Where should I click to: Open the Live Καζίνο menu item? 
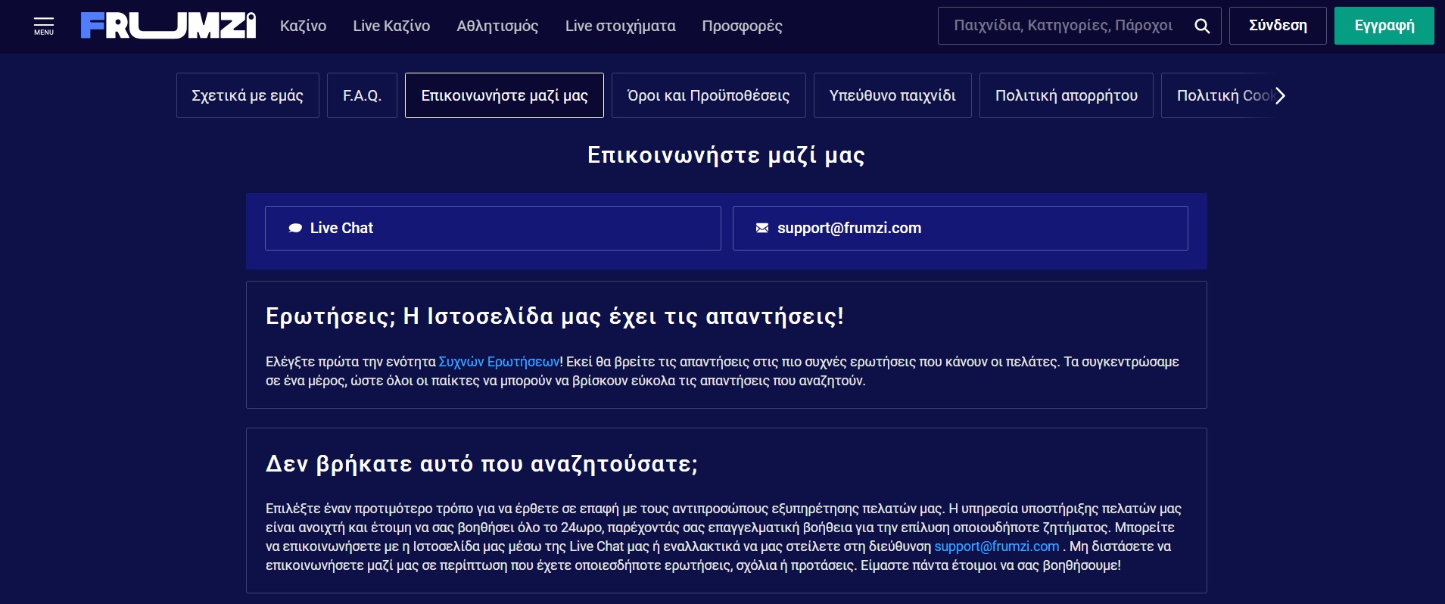pos(391,26)
